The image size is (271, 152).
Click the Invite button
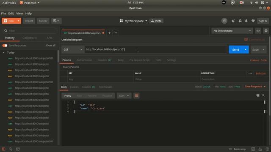156,21
